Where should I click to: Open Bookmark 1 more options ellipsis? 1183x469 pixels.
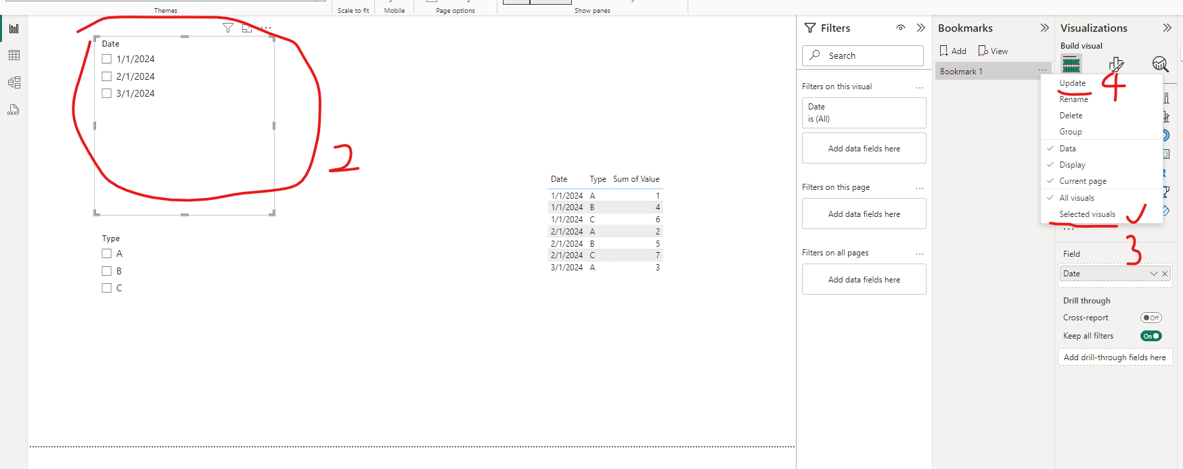pyautogui.click(x=1042, y=71)
